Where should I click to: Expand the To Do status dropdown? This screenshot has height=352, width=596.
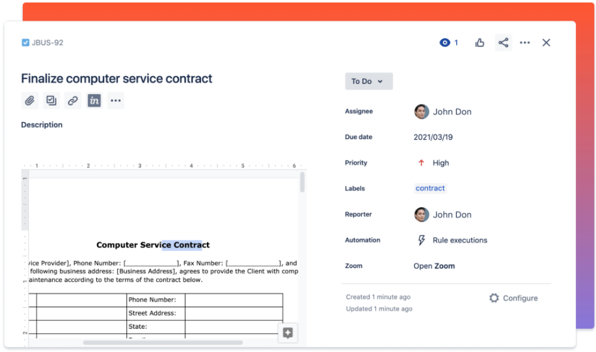[368, 81]
